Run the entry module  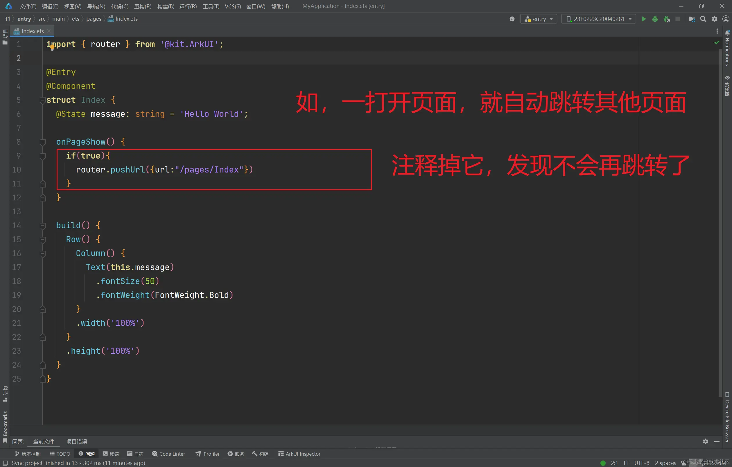point(643,19)
